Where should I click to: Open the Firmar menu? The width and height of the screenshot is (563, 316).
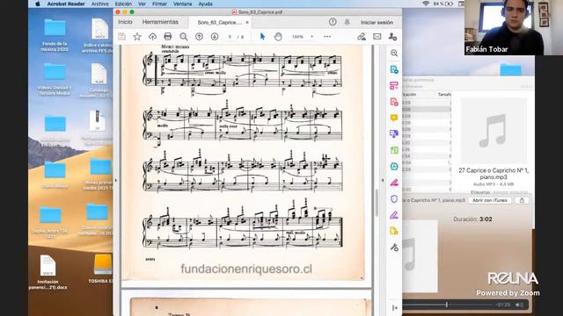click(159, 4)
